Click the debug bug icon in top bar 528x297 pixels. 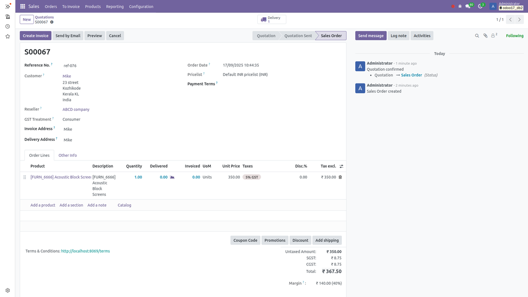click(x=459, y=6)
